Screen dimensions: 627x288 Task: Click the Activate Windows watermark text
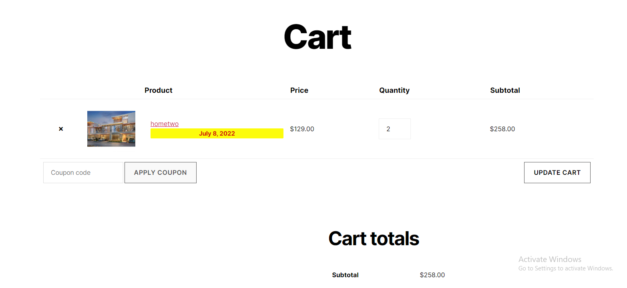coord(550,259)
